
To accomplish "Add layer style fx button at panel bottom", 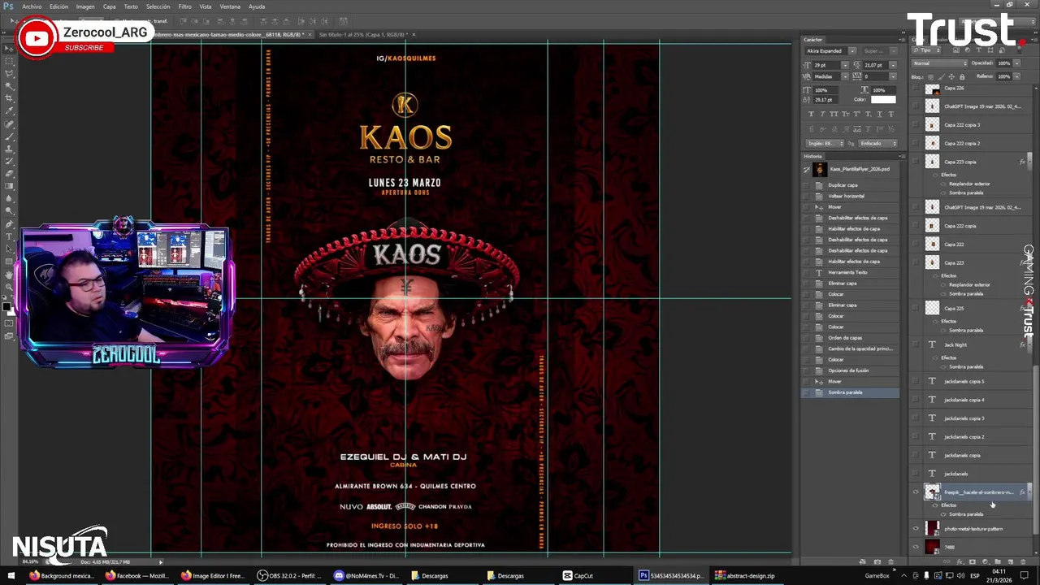I will pyautogui.click(x=960, y=562).
